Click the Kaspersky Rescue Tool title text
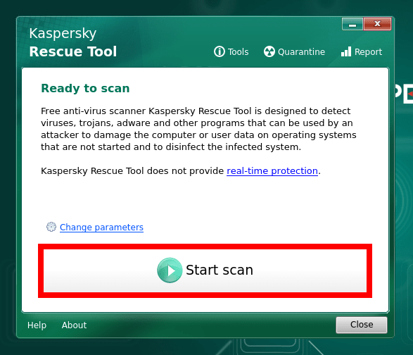This screenshot has width=413, height=355. point(73,42)
